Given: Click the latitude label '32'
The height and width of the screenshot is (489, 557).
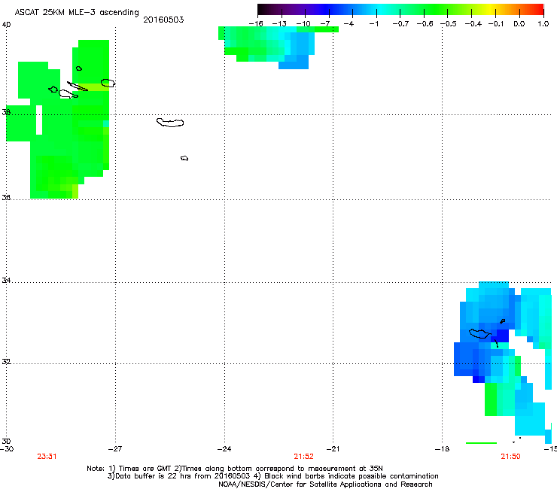Looking at the screenshot, I should (6, 362).
